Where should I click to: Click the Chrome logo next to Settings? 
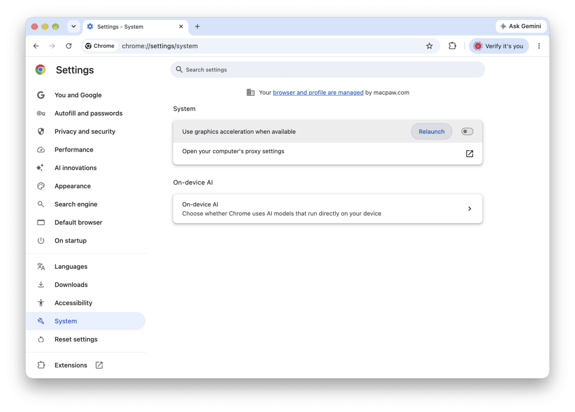tap(41, 70)
